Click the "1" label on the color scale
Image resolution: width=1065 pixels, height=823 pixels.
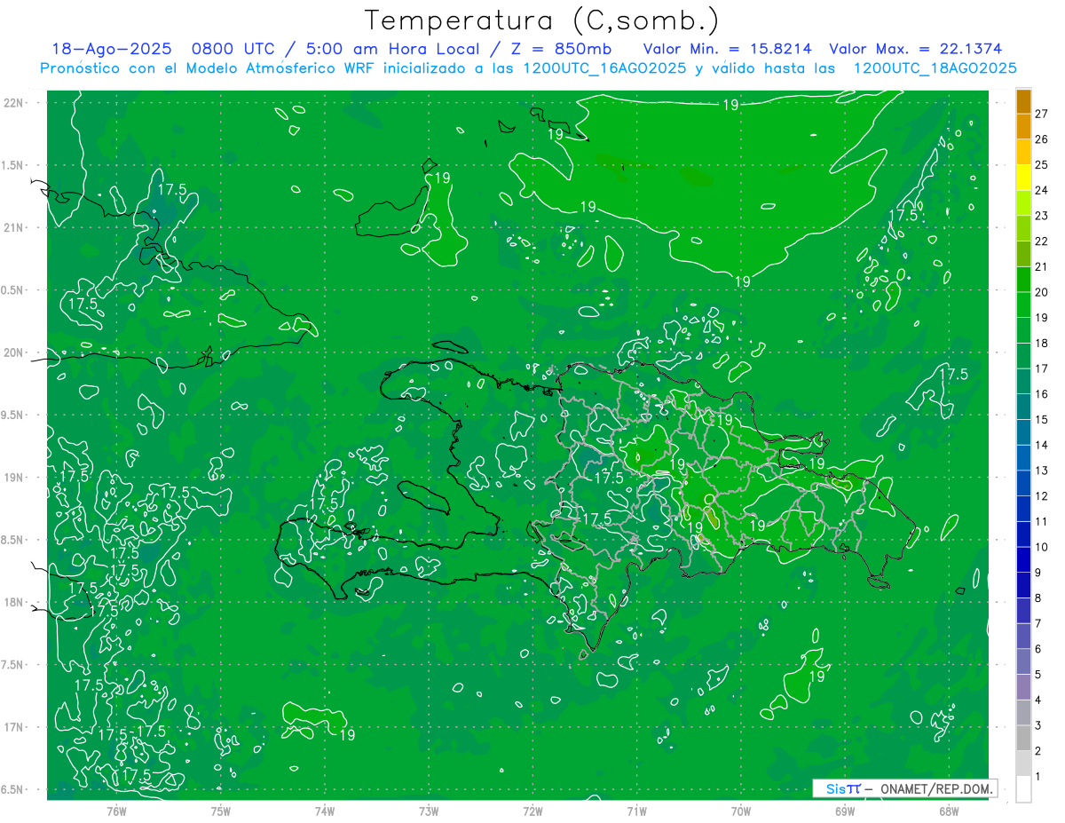click(1038, 777)
